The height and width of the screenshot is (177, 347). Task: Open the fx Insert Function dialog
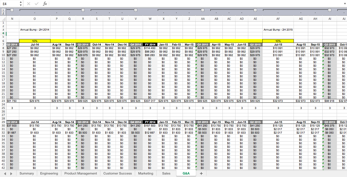(x=45, y=4)
